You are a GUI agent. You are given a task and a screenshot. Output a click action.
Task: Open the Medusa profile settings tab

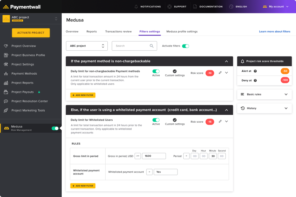pos(182,32)
